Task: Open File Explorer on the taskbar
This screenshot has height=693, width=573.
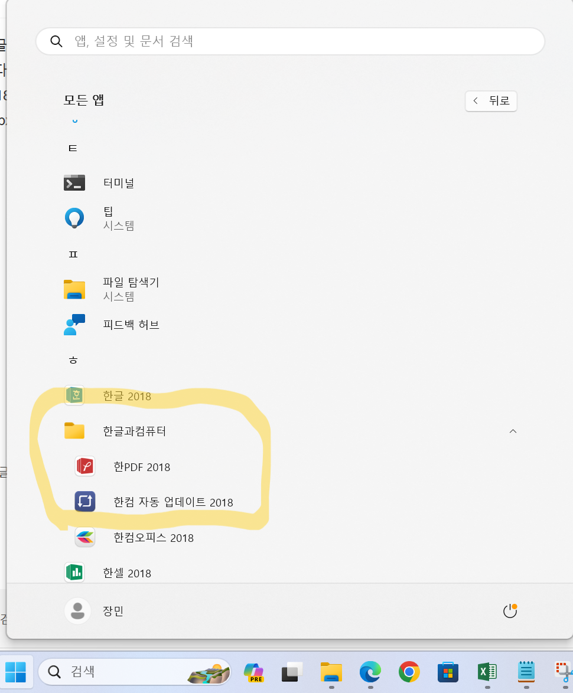Action: coord(331,672)
